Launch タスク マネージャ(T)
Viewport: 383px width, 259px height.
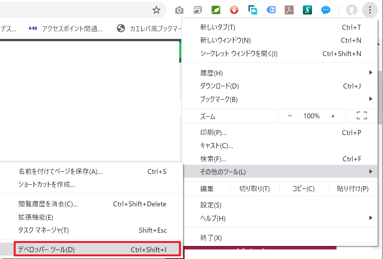click(x=91, y=230)
